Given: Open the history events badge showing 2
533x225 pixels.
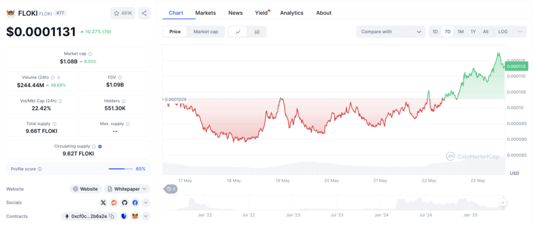Looking at the screenshot, I should [170, 189].
